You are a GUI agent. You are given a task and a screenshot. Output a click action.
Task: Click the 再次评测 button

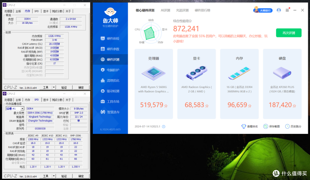pos(289,33)
